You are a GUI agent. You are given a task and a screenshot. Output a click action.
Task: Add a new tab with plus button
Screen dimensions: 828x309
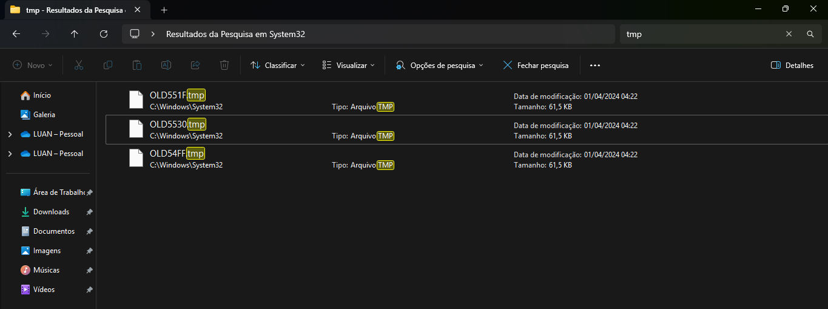pos(164,10)
